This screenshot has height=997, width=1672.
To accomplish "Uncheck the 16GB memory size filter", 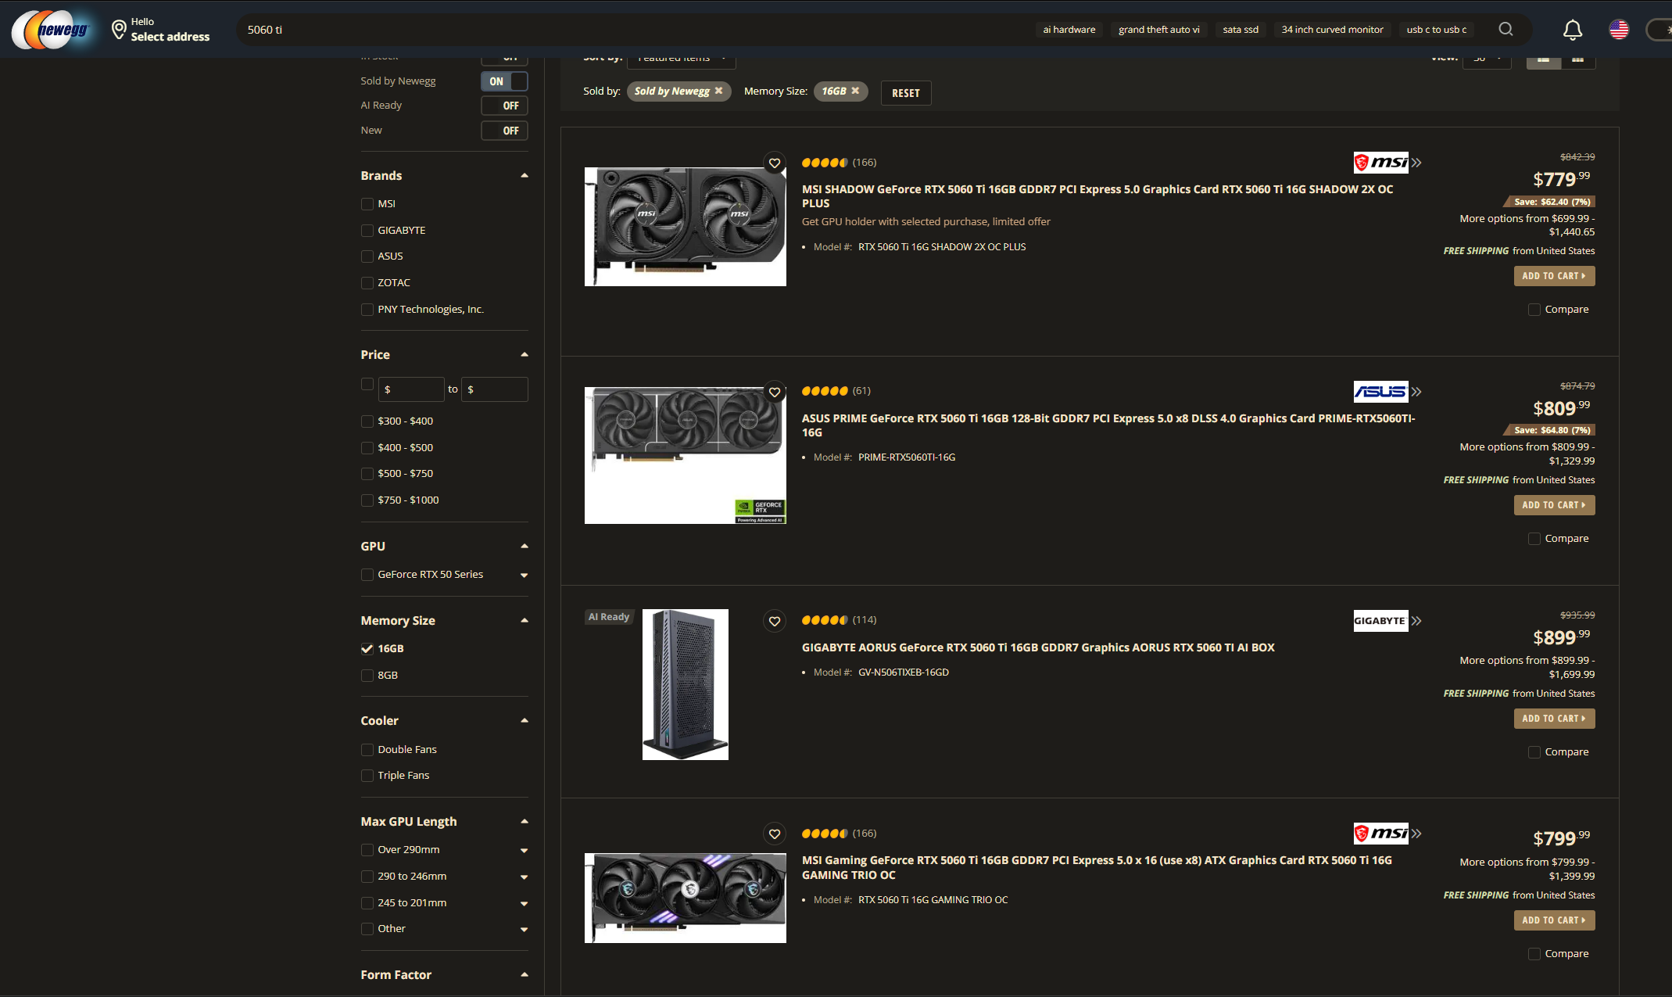I will (367, 649).
